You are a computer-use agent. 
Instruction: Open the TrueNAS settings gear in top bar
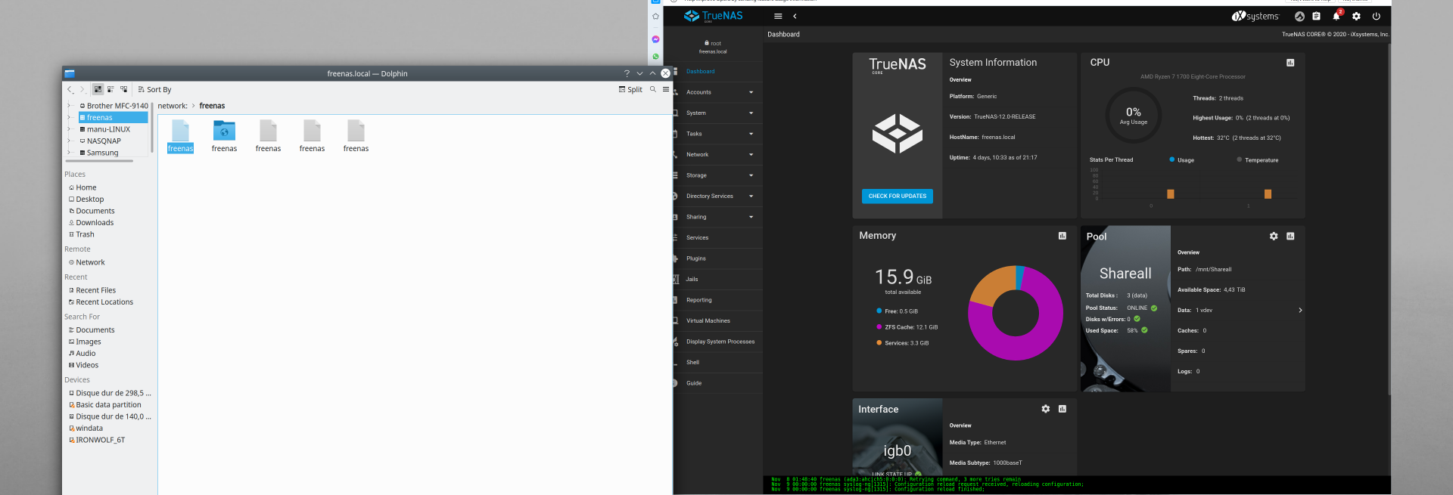click(1356, 16)
